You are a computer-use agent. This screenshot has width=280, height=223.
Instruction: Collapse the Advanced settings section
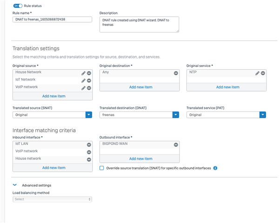tap(15, 185)
